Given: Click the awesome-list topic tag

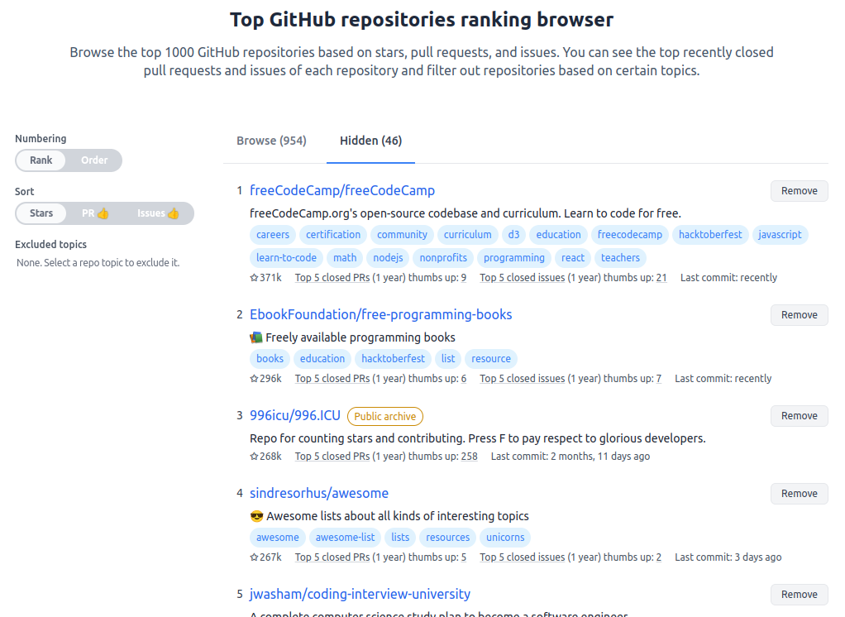Looking at the screenshot, I should (345, 538).
